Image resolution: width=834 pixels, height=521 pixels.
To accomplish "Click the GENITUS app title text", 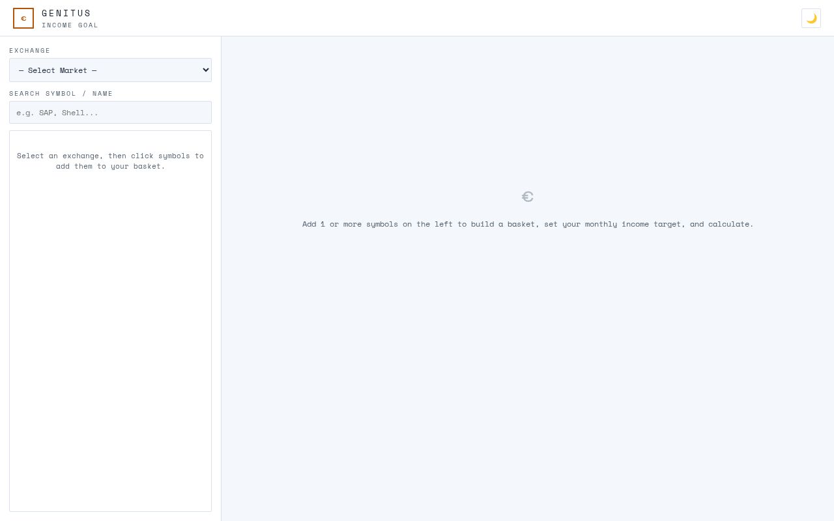I will click(66, 13).
